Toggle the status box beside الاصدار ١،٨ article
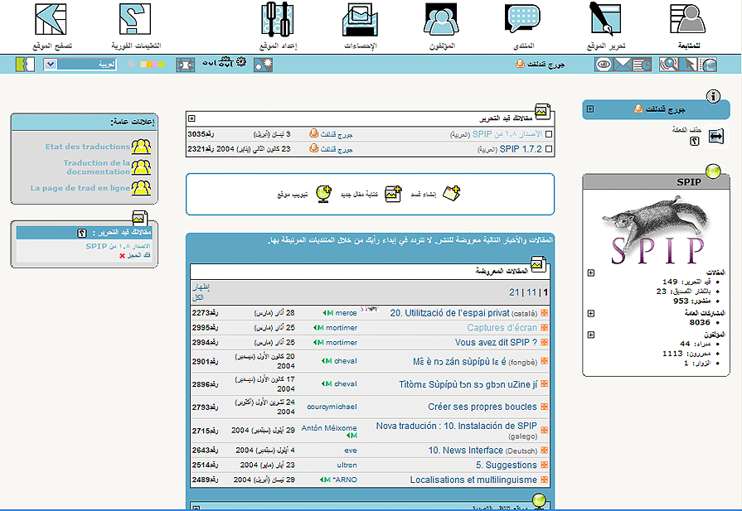742x511 pixels. 548,133
